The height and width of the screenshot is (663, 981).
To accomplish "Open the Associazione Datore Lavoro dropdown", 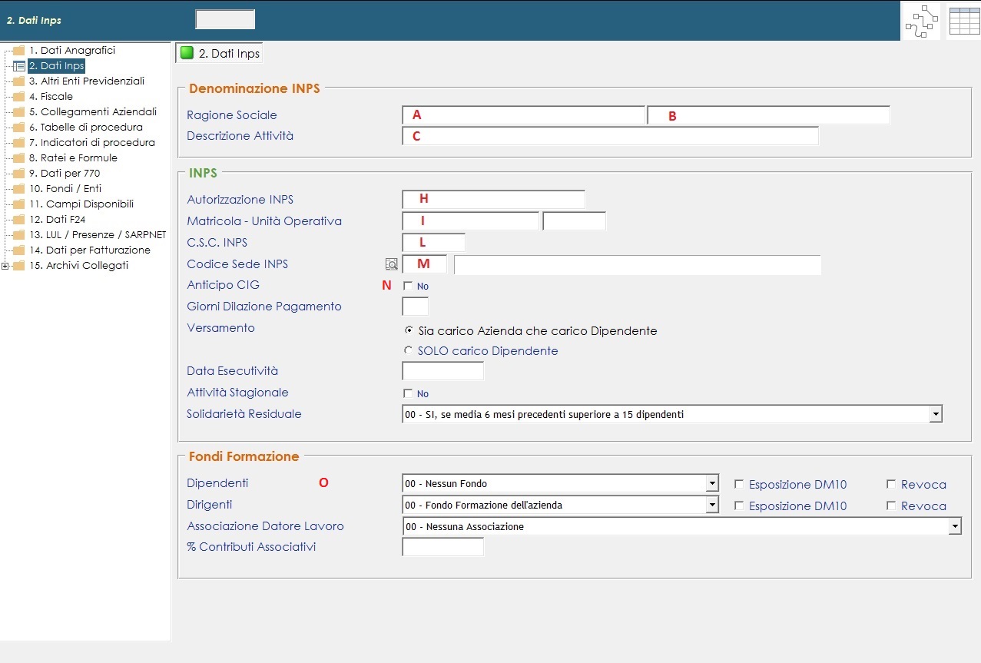I will click(x=954, y=527).
